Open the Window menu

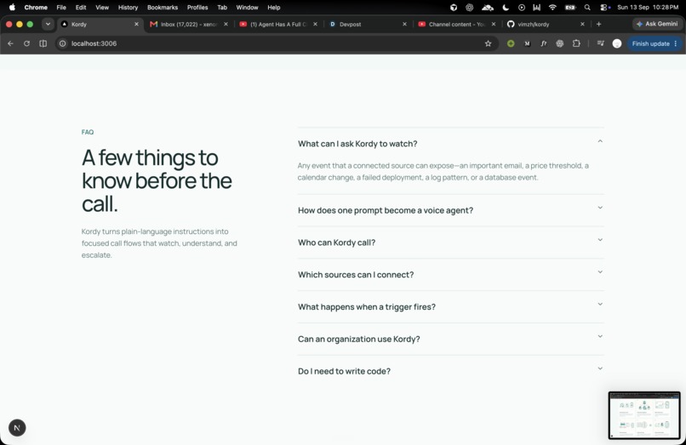[247, 8]
